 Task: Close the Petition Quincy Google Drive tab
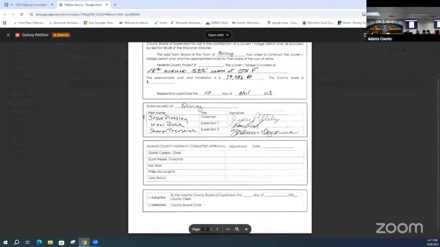(107, 5)
